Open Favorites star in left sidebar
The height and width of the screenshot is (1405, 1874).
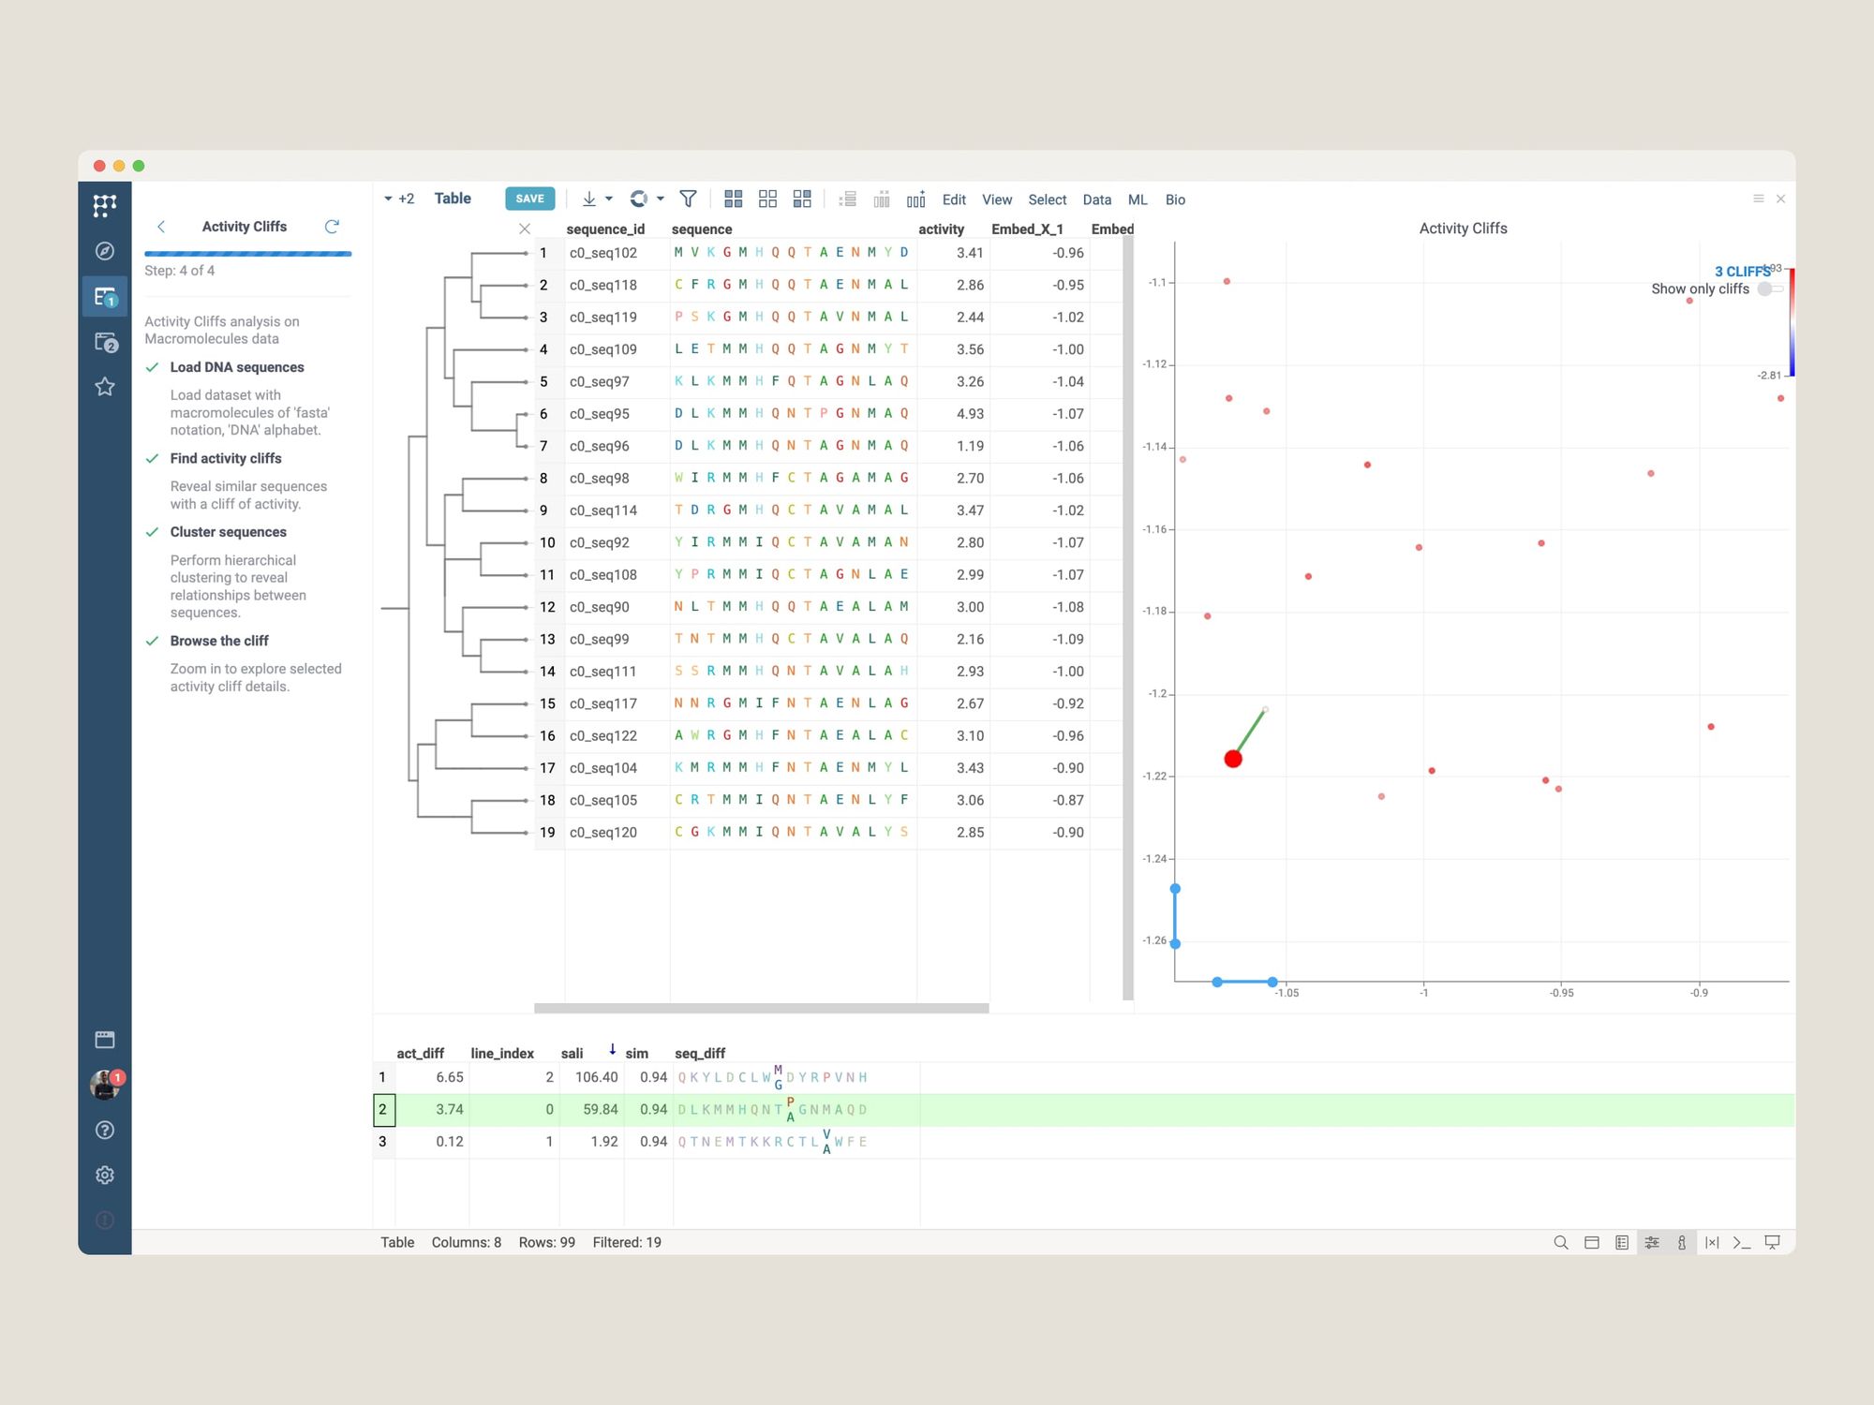pyautogui.click(x=105, y=387)
